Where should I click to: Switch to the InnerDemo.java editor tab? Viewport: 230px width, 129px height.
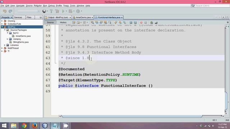[83, 18]
